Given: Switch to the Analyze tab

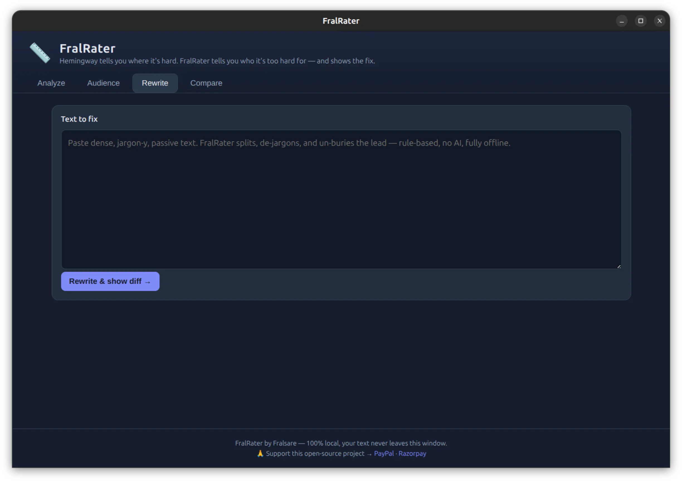Looking at the screenshot, I should [x=51, y=83].
